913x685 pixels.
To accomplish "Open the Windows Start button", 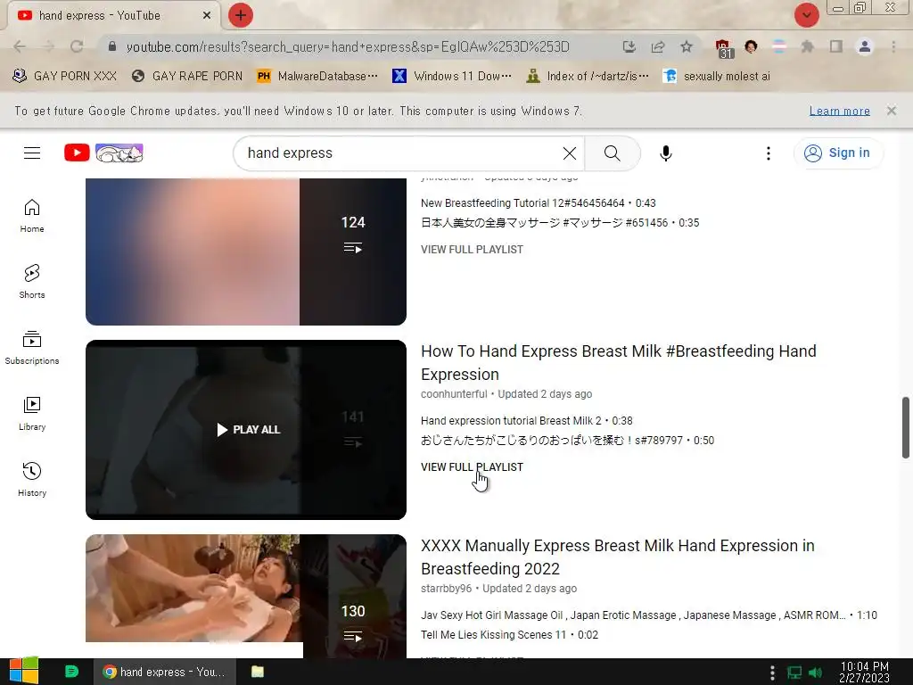I will (x=23, y=671).
